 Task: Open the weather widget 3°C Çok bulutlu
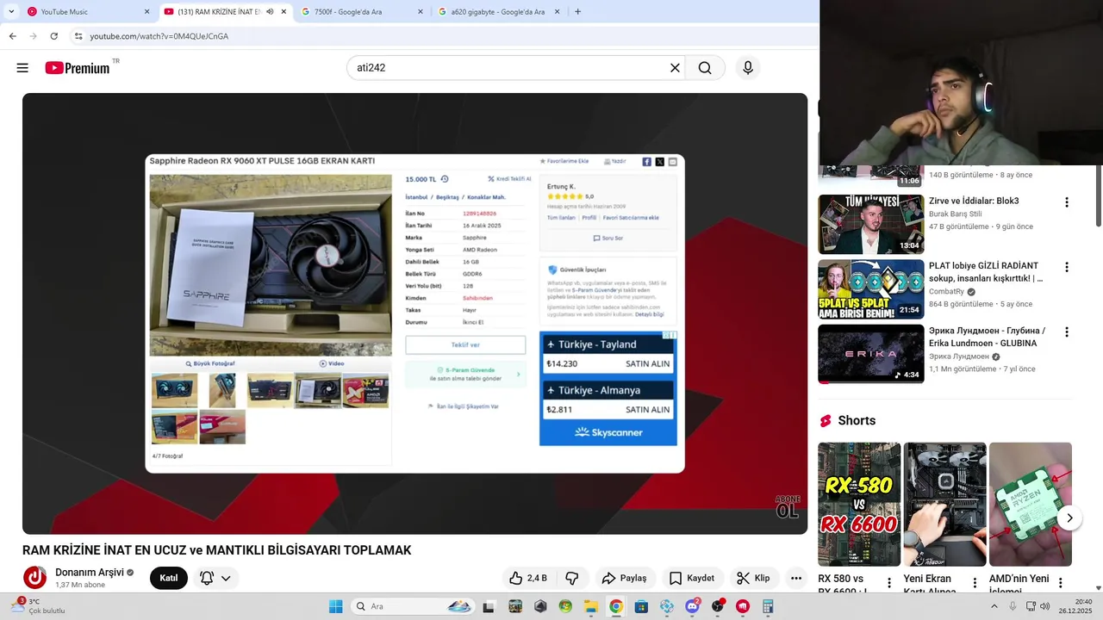pyautogui.click(x=39, y=606)
